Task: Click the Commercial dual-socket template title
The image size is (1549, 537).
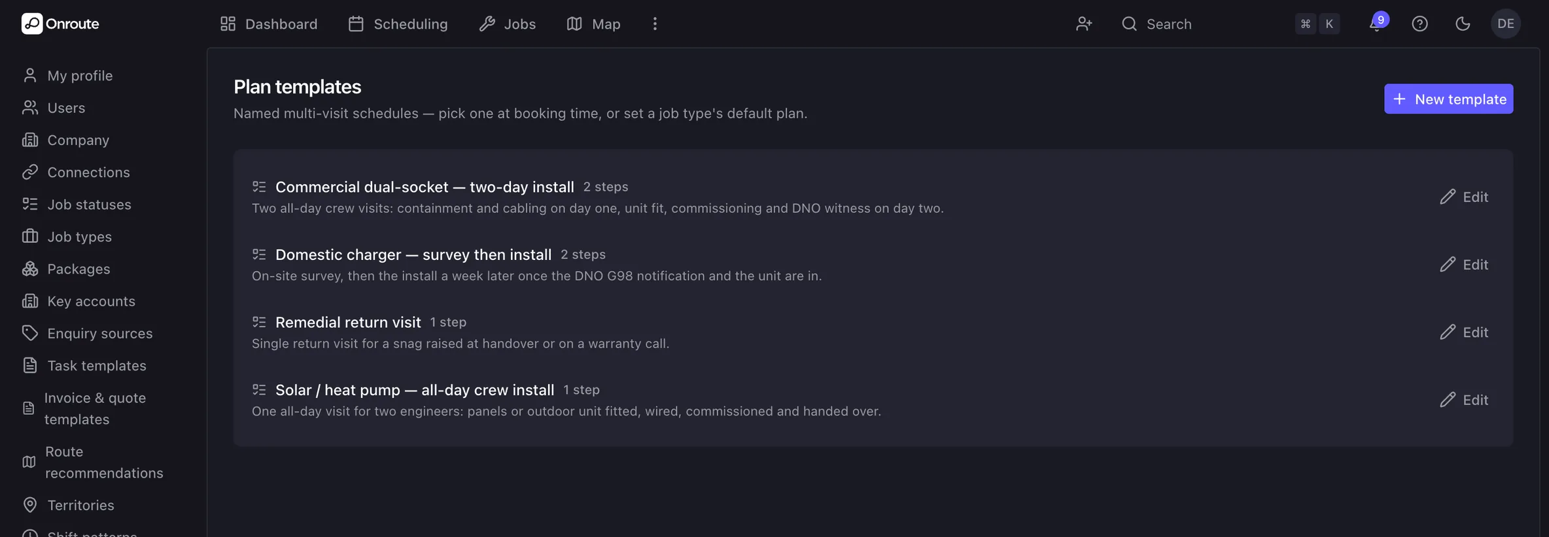Action: click(x=425, y=187)
